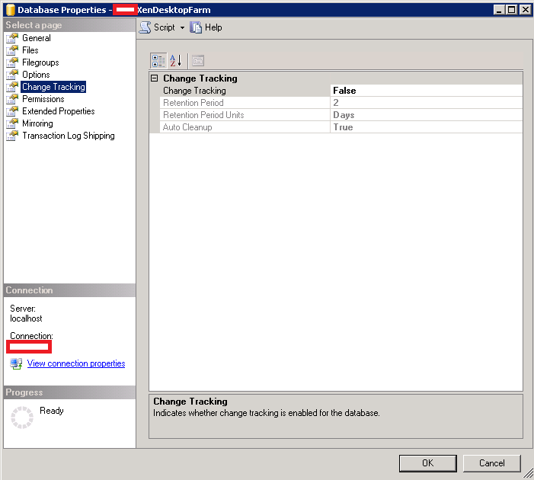Click the Property Pages icon

197,61
